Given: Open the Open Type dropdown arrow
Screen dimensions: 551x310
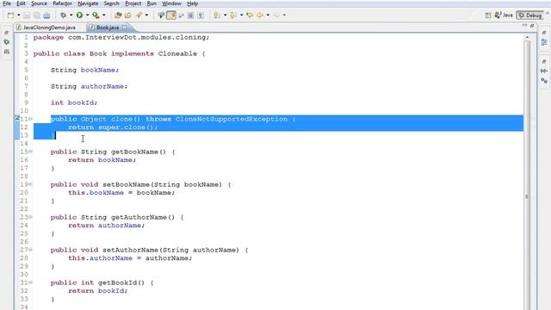Looking at the screenshot, I should pos(146,15).
